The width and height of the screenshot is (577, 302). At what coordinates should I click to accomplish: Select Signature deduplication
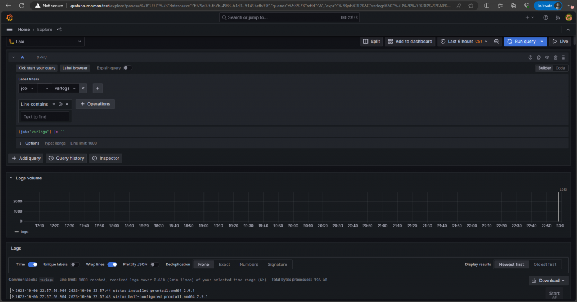point(277,264)
